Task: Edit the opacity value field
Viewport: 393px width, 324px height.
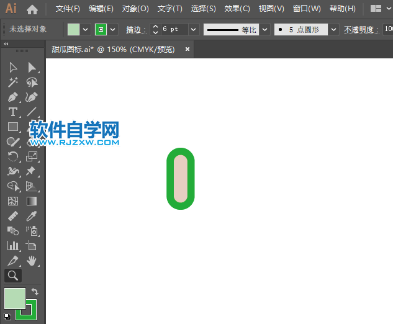Action: click(x=388, y=29)
